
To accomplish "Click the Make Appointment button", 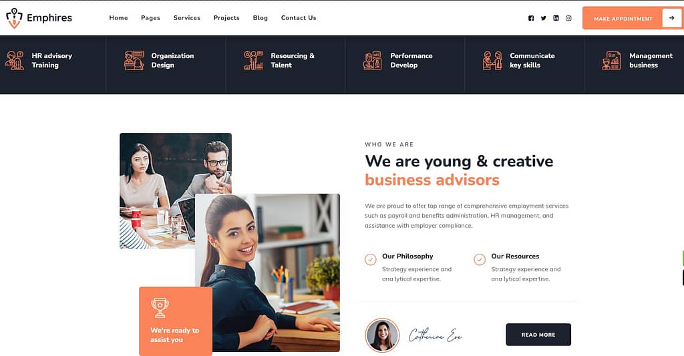I will (633, 18).
